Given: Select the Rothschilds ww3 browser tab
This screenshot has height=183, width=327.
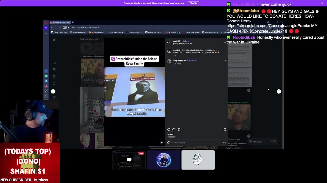Looking at the screenshot, I should point(60,22).
